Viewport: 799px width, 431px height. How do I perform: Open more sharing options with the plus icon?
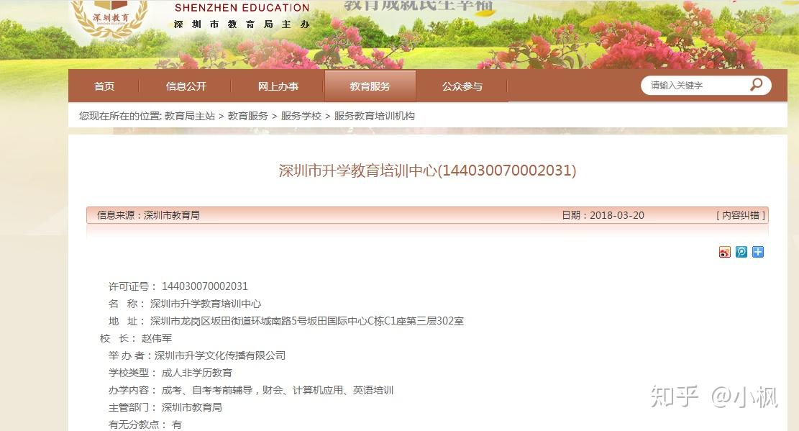(x=757, y=252)
